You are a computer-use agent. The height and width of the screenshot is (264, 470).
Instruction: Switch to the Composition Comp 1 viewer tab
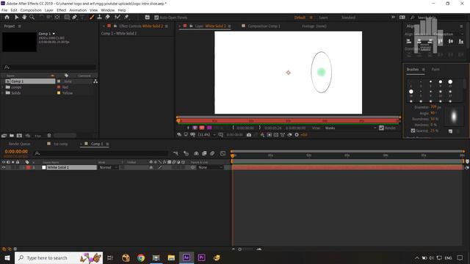click(x=264, y=26)
